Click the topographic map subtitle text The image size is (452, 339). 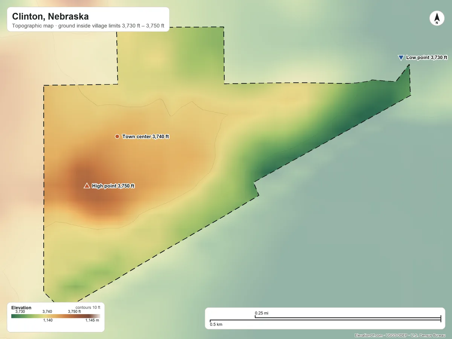[x=88, y=26]
